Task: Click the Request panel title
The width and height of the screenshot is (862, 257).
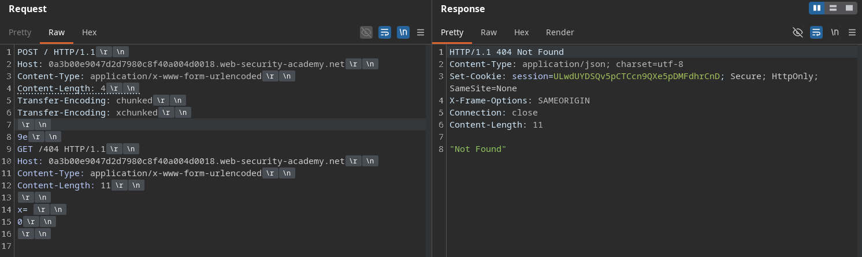Action: click(x=28, y=9)
